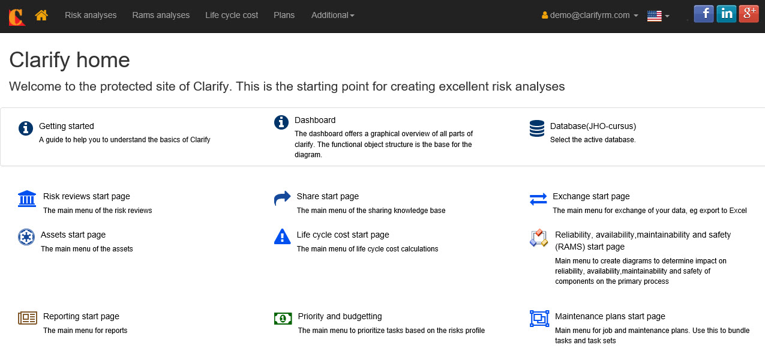The width and height of the screenshot is (765, 360).
Task: Click the user icon beside demo@clarifyrm.com
Action: point(545,16)
